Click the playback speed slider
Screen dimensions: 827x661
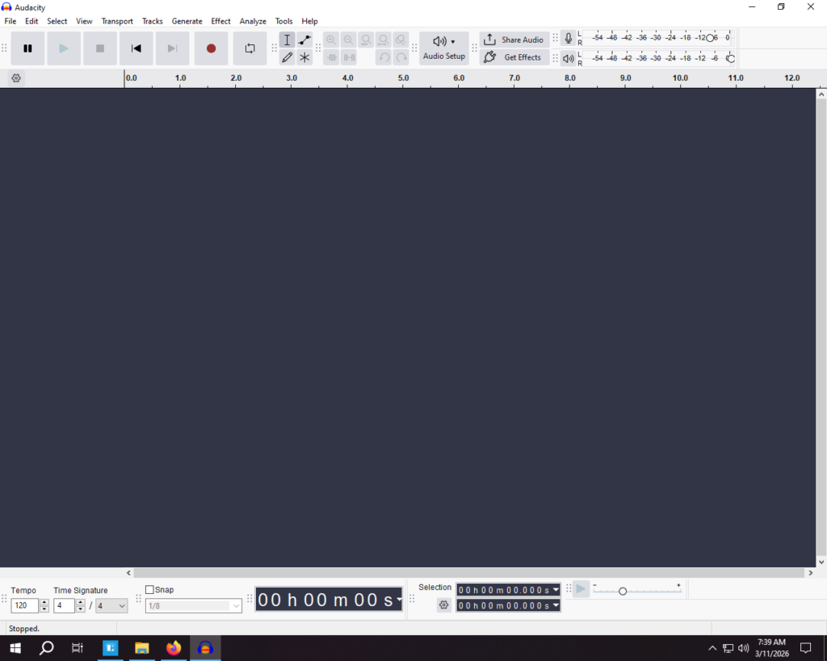(x=623, y=592)
